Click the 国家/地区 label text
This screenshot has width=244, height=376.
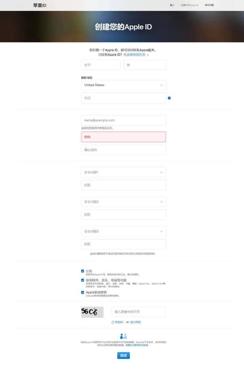point(87,78)
